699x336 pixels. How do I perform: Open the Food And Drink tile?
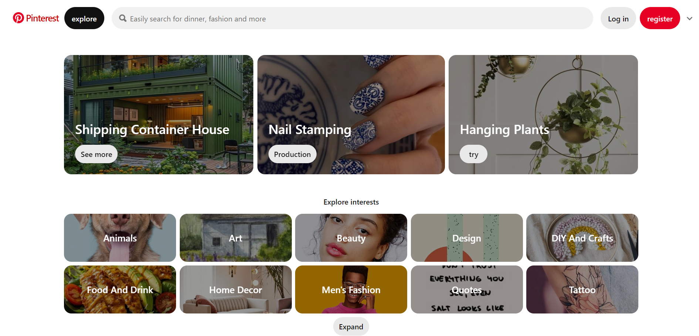tap(120, 289)
